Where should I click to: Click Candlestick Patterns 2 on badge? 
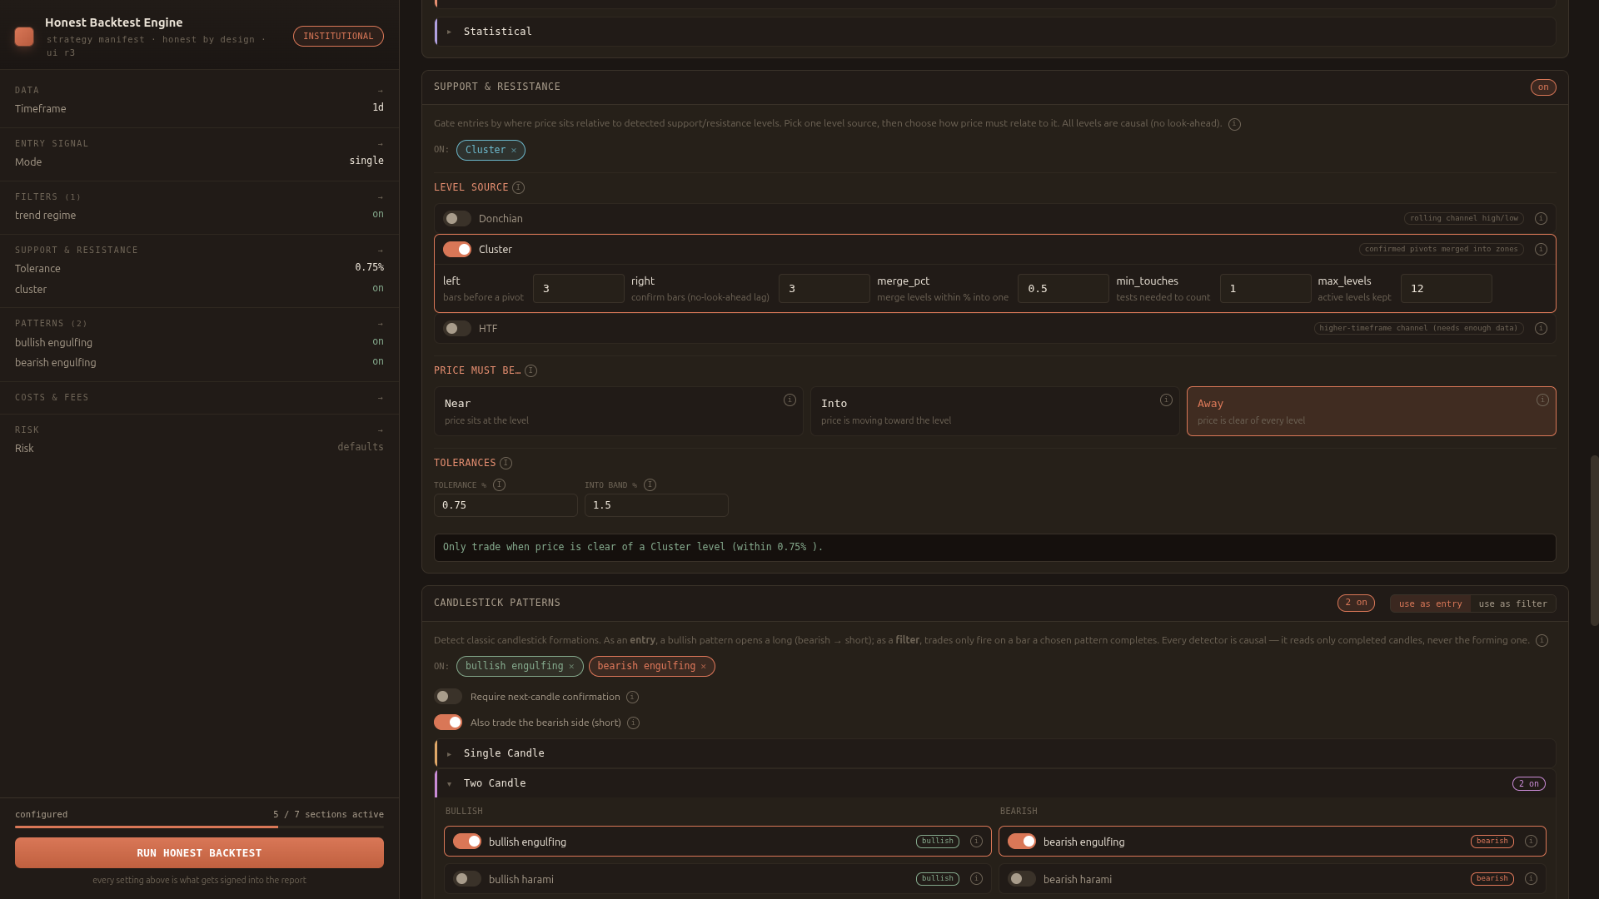pos(1356,603)
